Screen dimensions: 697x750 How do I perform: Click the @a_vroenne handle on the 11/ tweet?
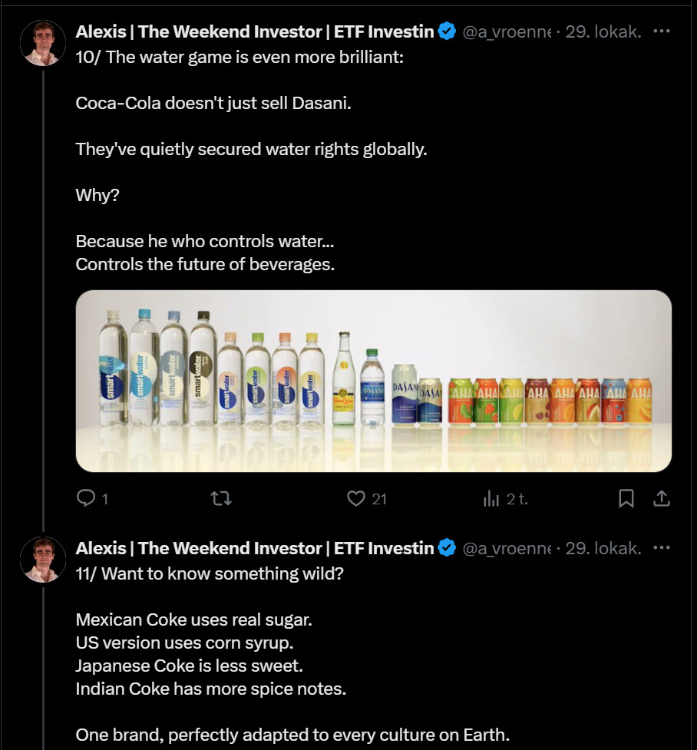[505, 548]
